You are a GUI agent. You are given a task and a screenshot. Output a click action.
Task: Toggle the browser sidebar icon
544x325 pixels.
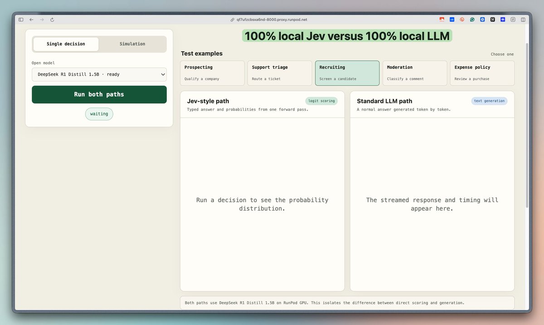[21, 20]
